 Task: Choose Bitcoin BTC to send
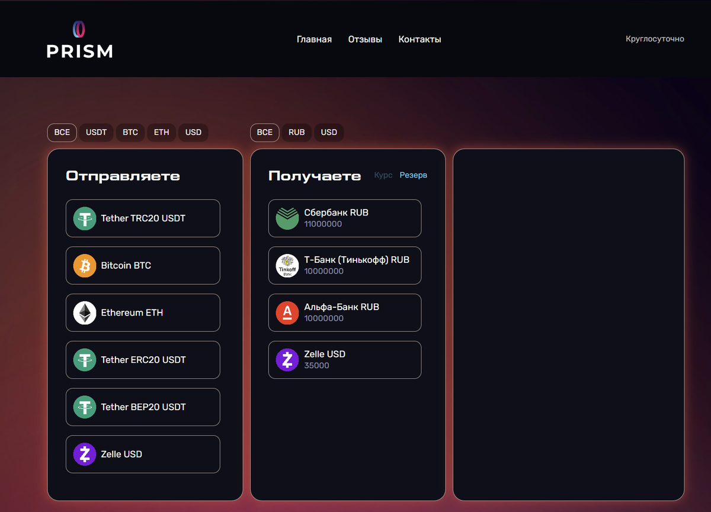(143, 266)
